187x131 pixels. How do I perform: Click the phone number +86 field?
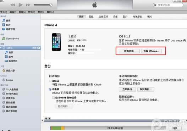point(90,50)
